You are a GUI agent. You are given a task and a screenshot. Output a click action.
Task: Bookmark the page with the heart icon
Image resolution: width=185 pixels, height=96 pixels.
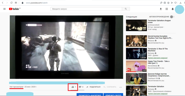click(175, 3)
